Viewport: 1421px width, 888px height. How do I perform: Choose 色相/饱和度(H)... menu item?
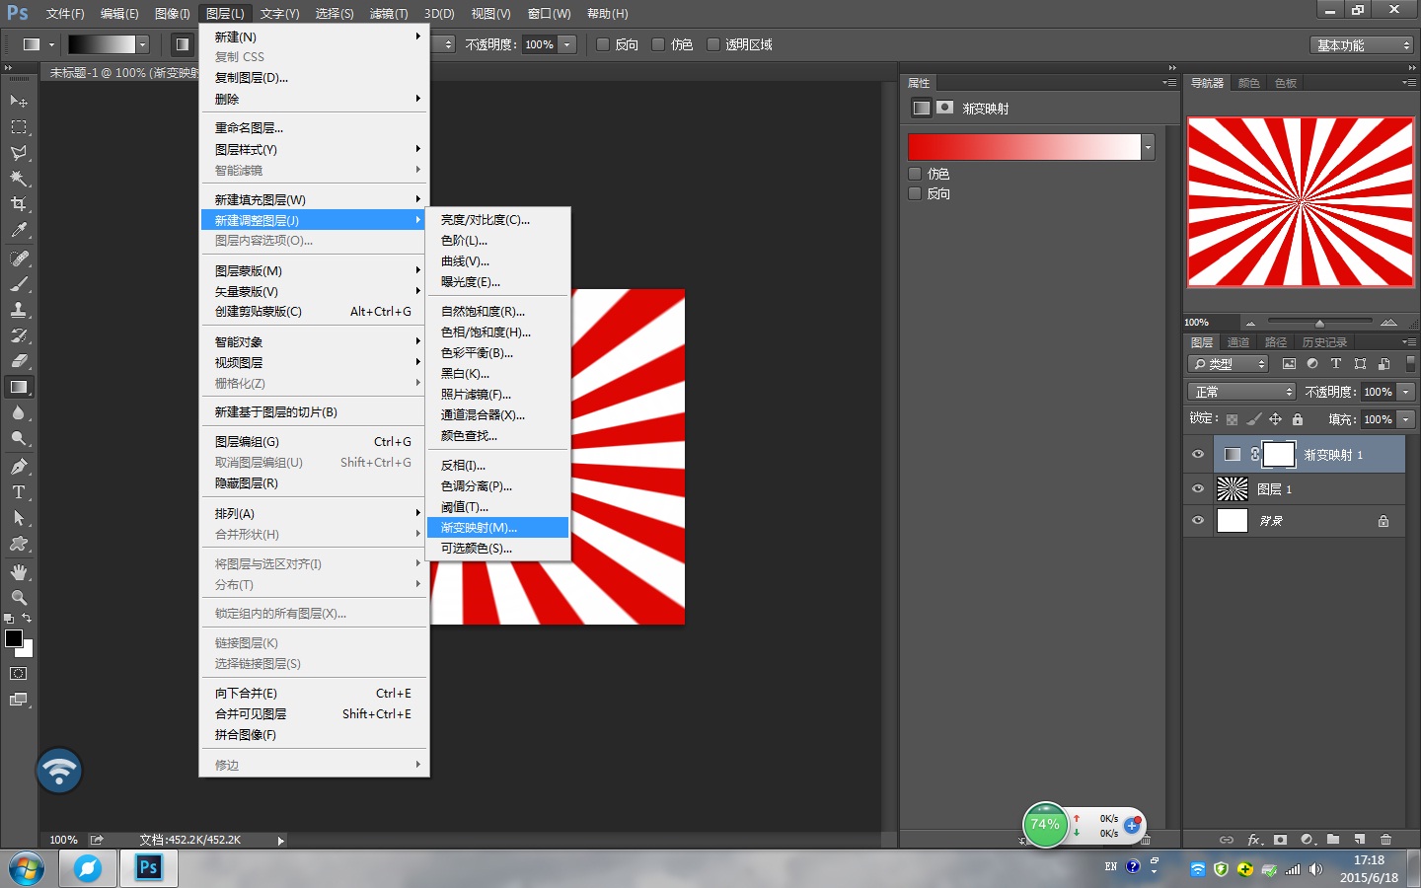point(498,333)
